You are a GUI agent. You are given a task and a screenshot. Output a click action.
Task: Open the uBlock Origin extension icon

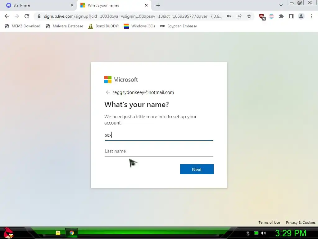click(262, 17)
